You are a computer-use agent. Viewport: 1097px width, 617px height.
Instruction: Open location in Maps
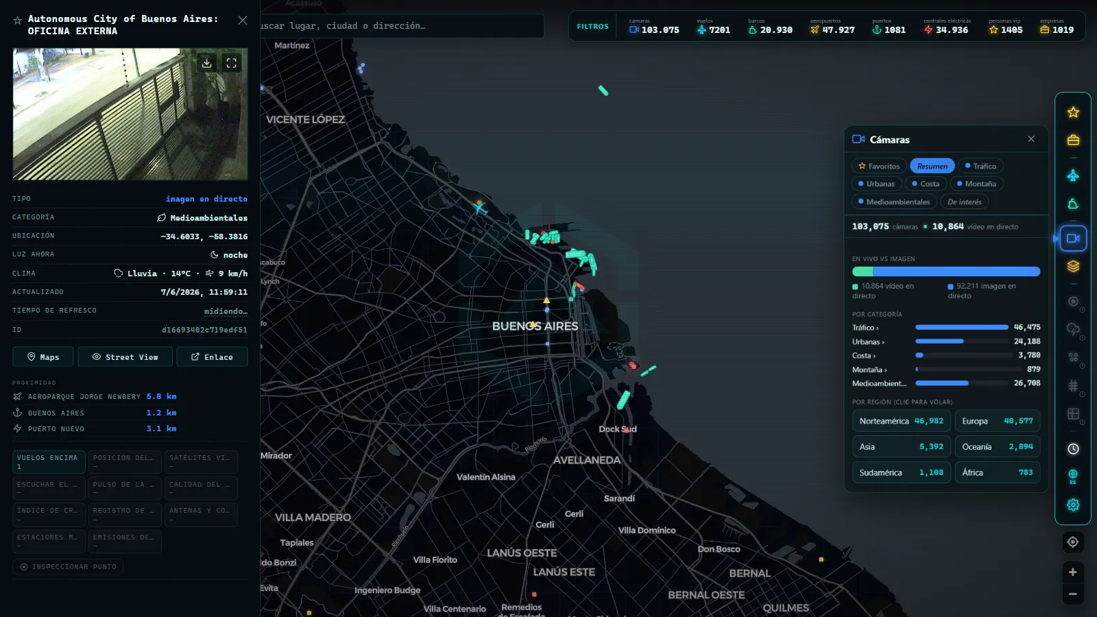click(x=43, y=357)
